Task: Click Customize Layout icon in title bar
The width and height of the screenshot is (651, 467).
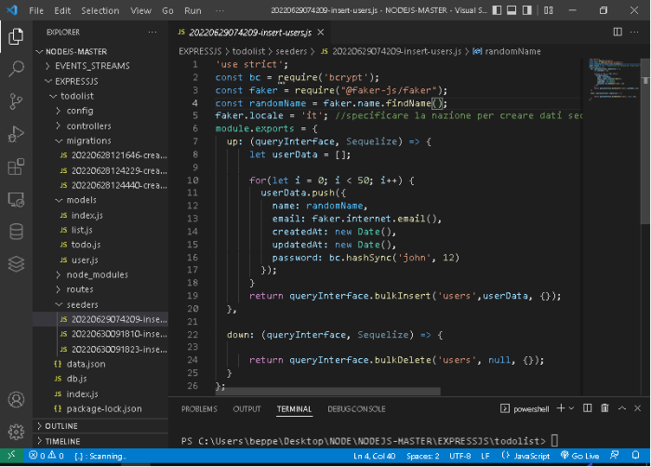Action: [549, 10]
